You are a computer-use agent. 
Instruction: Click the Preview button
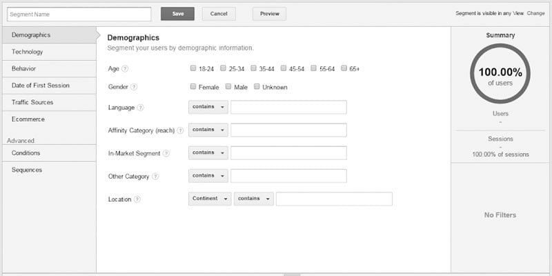(269, 14)
